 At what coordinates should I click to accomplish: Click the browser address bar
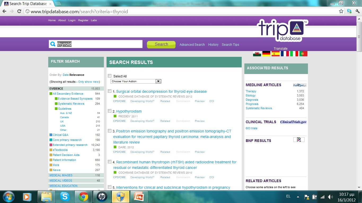tap(182, 11)
